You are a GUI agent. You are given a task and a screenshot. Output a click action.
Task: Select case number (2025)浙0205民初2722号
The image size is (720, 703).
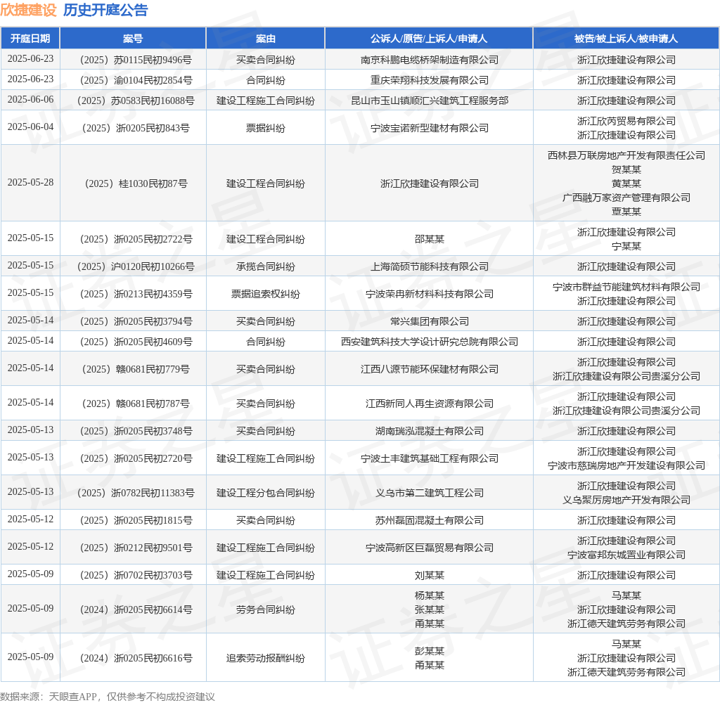click(x=133, y=239)
